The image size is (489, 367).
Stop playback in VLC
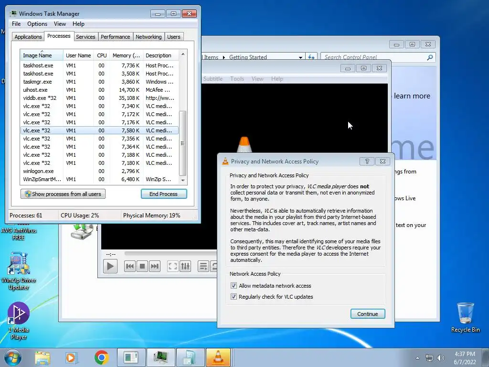[142, 266]
